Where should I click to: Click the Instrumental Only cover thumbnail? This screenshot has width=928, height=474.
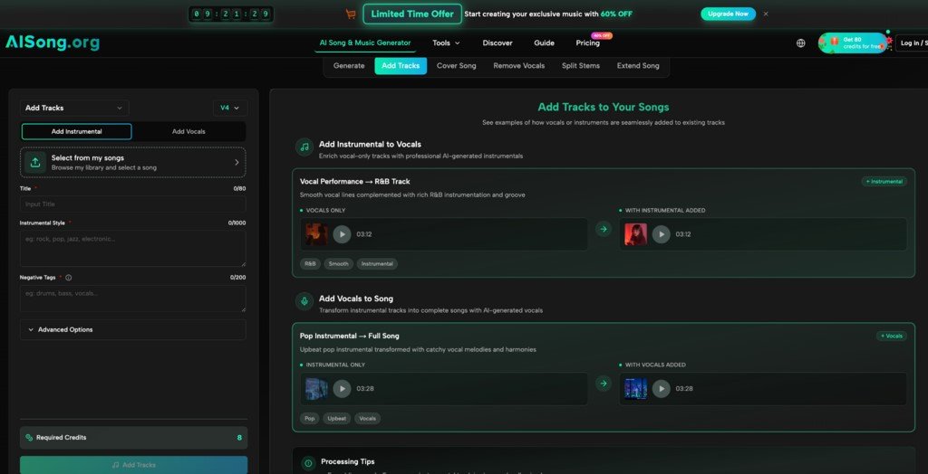point(316,388)
